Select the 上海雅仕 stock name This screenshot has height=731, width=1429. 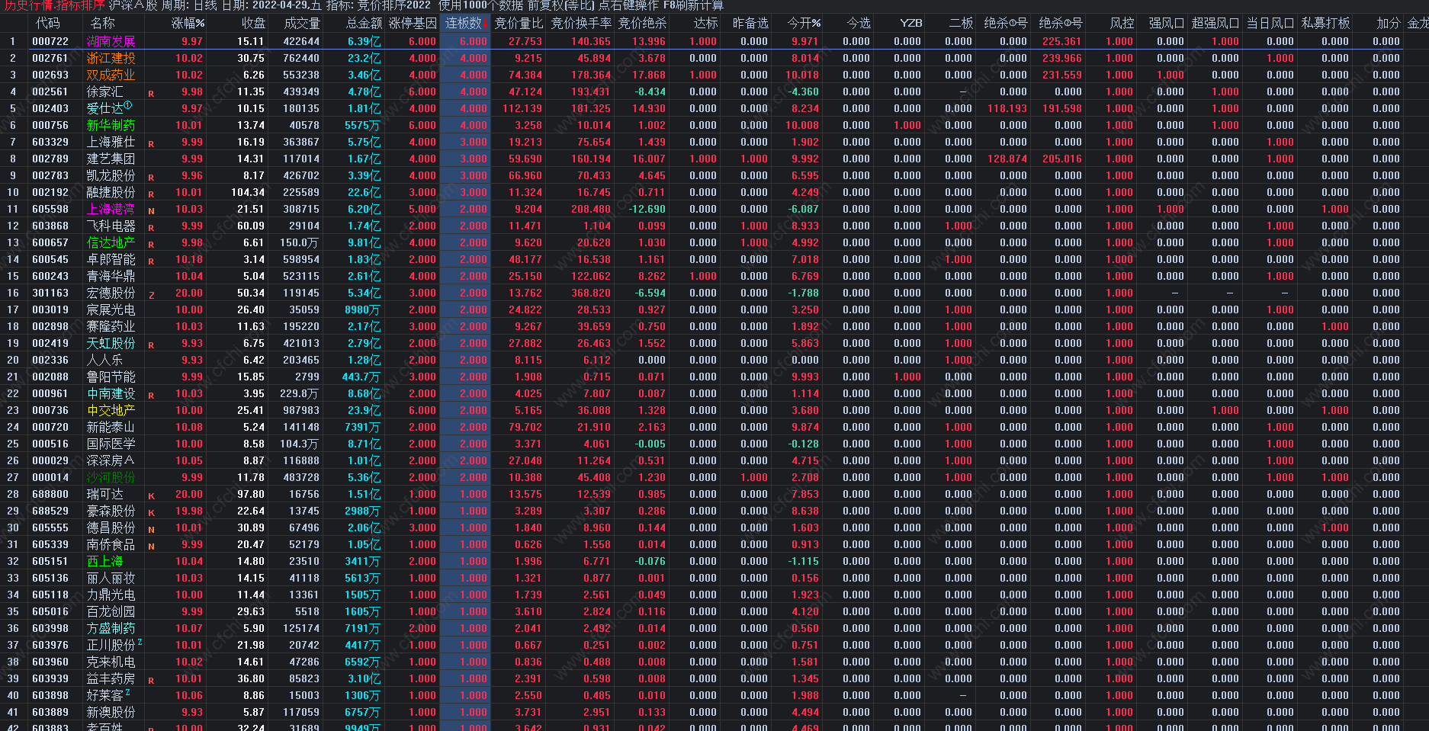111,142
